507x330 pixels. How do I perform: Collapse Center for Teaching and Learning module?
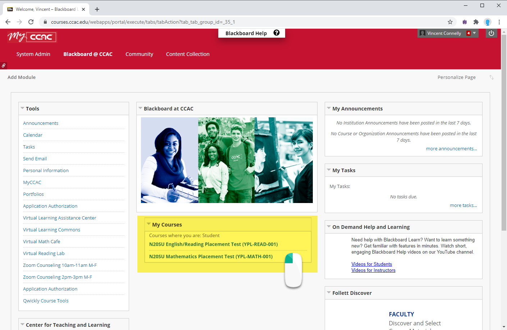(22, 325)
